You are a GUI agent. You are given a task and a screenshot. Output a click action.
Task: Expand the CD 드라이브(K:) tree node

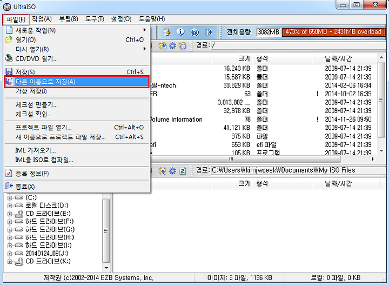tap(10, 261)
